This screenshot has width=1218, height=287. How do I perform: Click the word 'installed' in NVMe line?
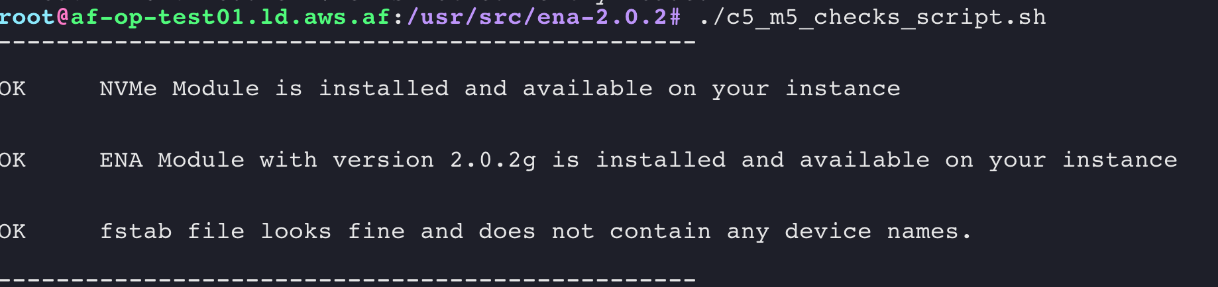click(384, 88)
